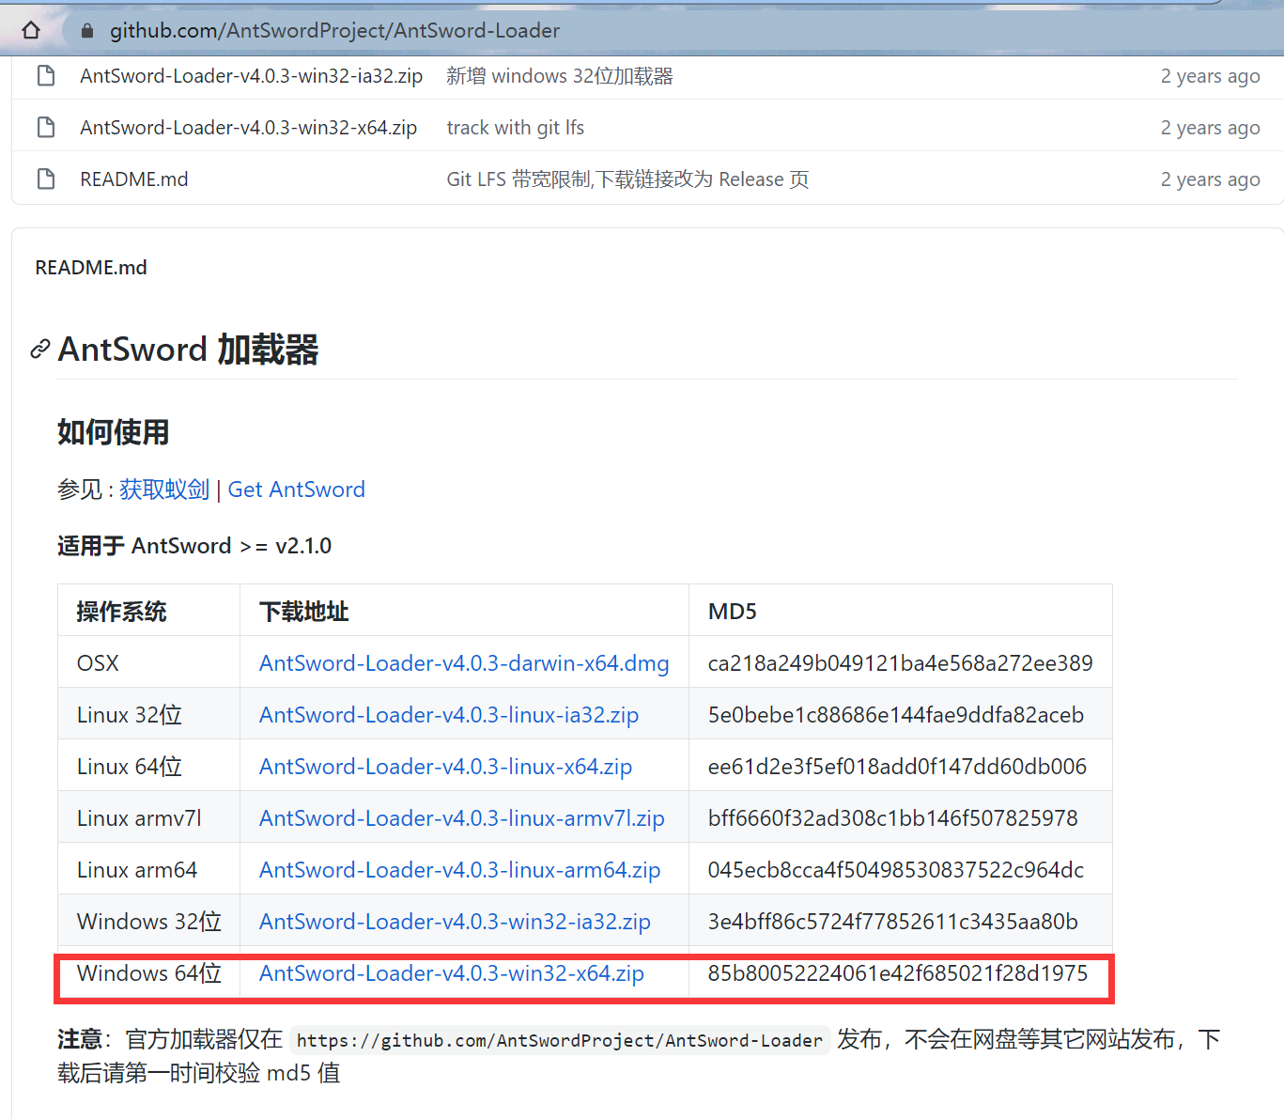Click the github.com address bar URL
The image size is (1284, 1119).
tap(334, 31)
